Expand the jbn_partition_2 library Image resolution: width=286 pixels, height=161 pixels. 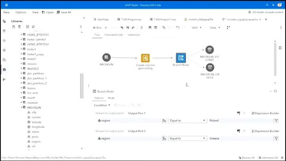21,83
